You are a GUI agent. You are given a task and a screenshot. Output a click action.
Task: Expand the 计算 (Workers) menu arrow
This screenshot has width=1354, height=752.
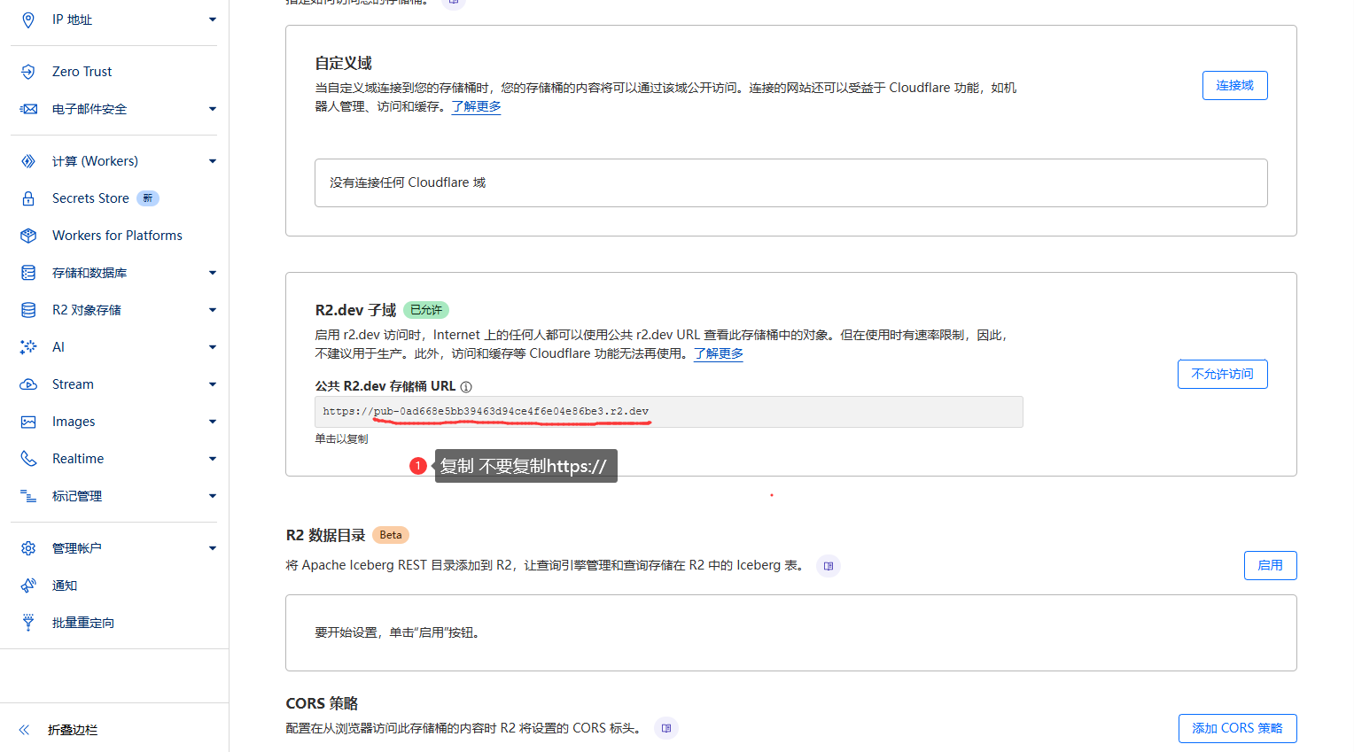coord(212,161)
